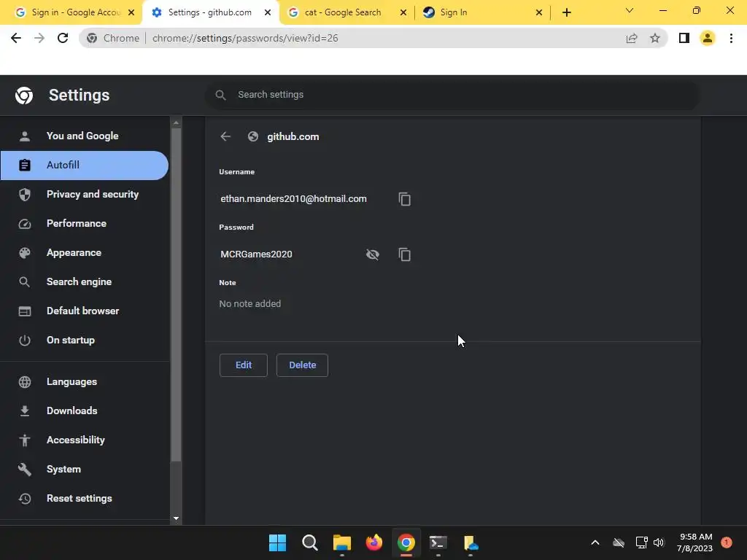
Task: Open the Performance settings page
Action: (x=85, y=223)
